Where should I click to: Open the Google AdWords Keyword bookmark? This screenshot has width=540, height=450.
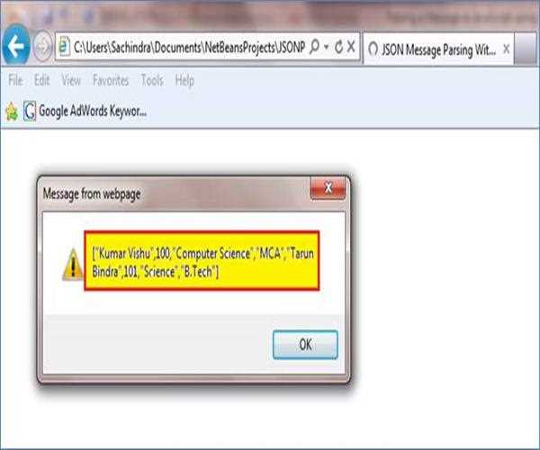[85, 112]
